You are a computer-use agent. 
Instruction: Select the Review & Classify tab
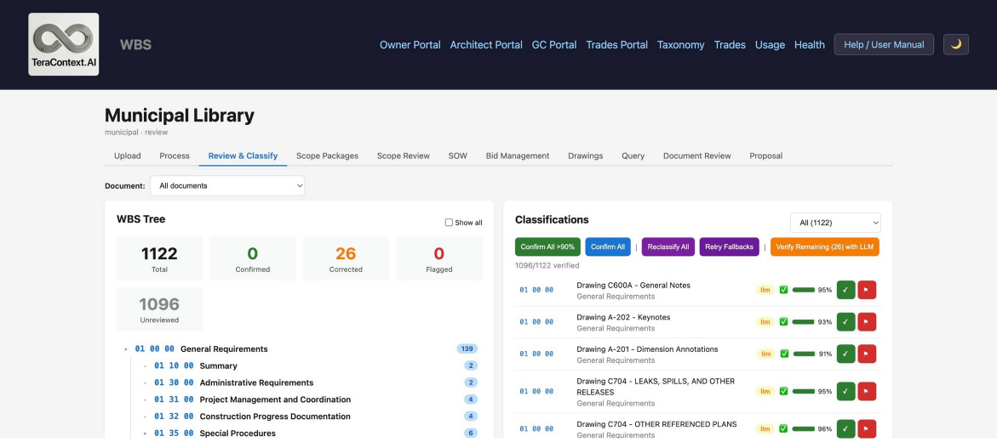click(243, 156)
